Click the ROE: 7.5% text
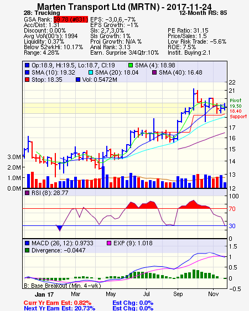This screenshot has width=249, height=311. pyautogui.click(x=182, y=47)
